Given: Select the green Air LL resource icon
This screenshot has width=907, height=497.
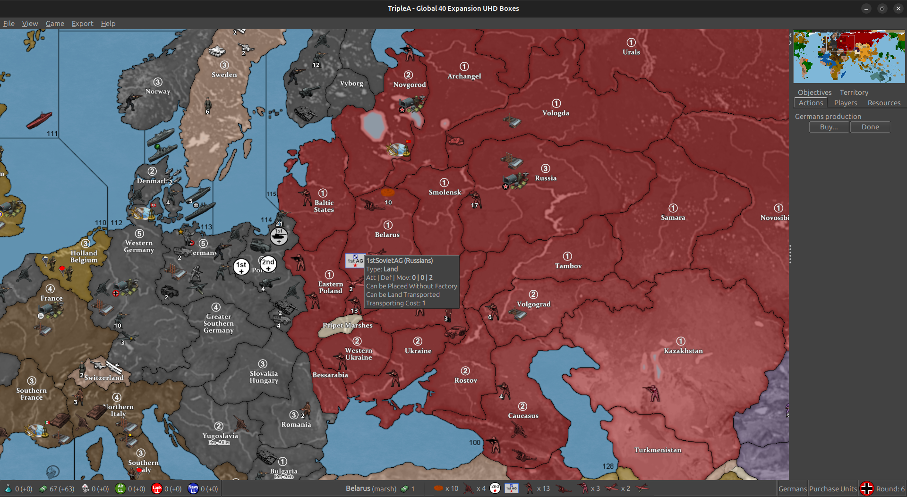Looking at the screenshot, I should click(x=120, y=489).
